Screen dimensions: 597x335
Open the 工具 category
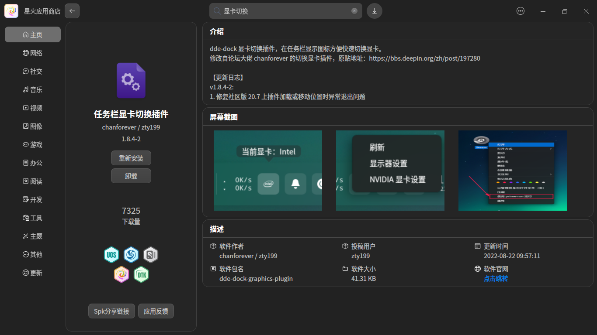[33, 218]
